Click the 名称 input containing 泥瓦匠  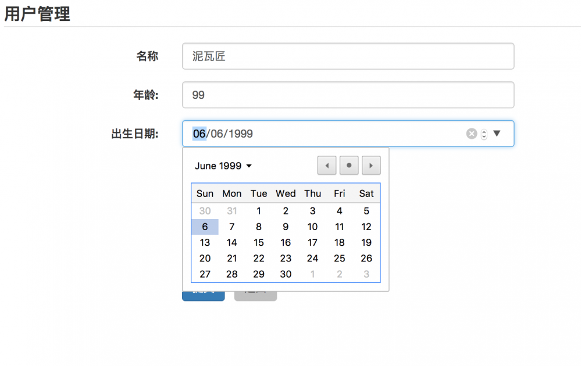pos(348,56)
